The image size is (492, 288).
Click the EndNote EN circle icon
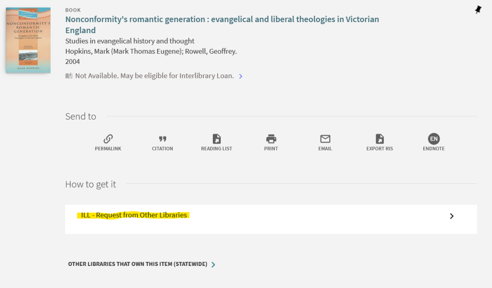434,139
